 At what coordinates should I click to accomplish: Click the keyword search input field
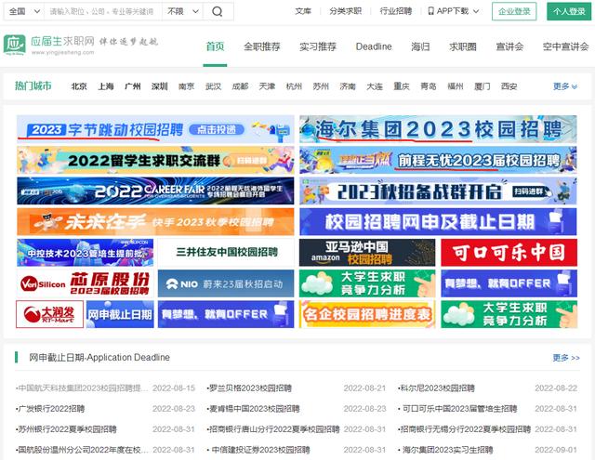(104, 12)
